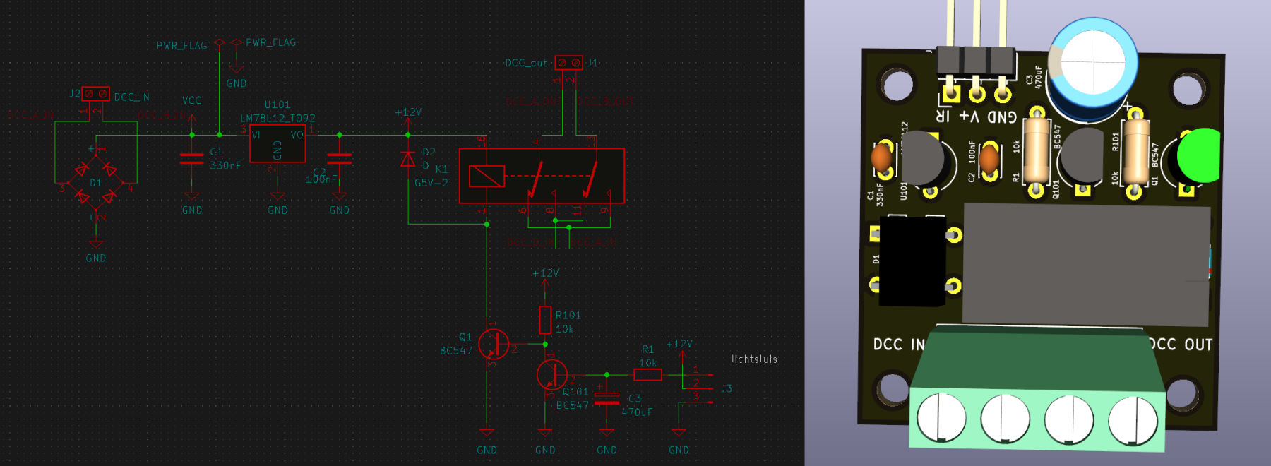Click the BC547 text beside Q1
The height and width of the screenshot is (466, 1271).
456,351
